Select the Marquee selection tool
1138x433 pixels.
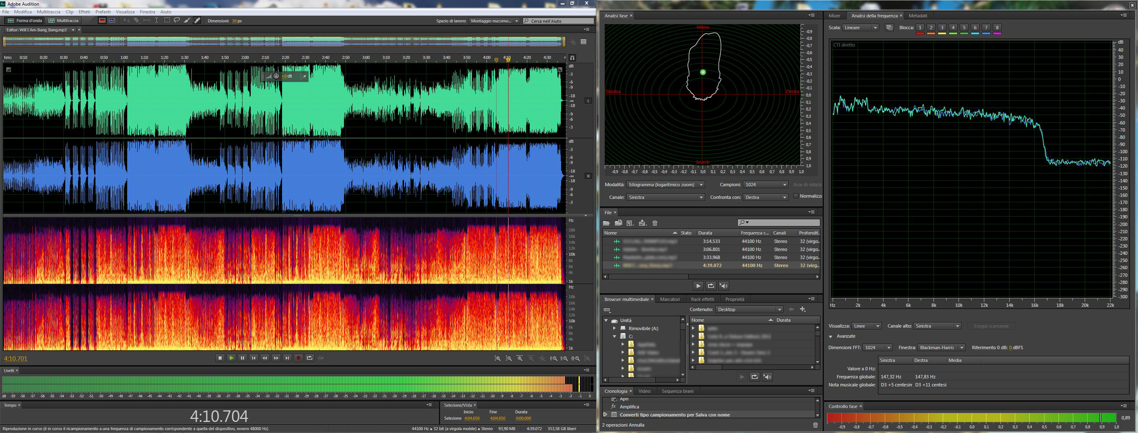[x=167, y=20]
